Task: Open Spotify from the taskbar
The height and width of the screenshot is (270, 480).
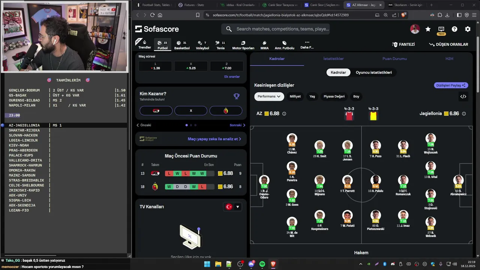Action: (262, 264)
